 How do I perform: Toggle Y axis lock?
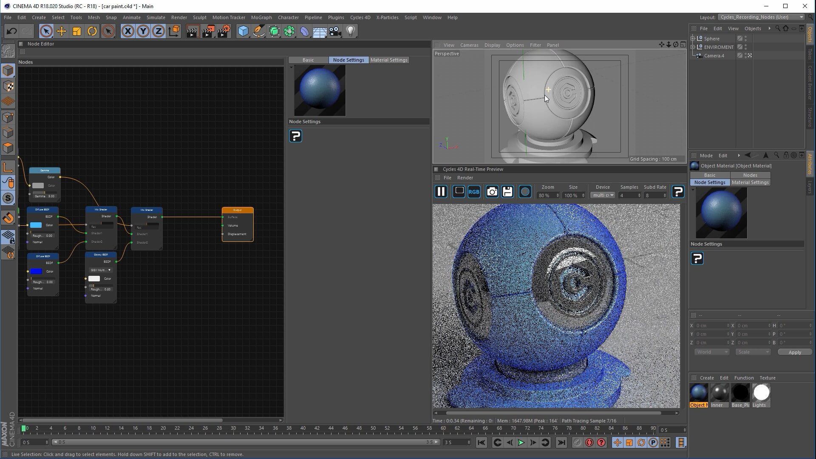[x=143, y=31]
